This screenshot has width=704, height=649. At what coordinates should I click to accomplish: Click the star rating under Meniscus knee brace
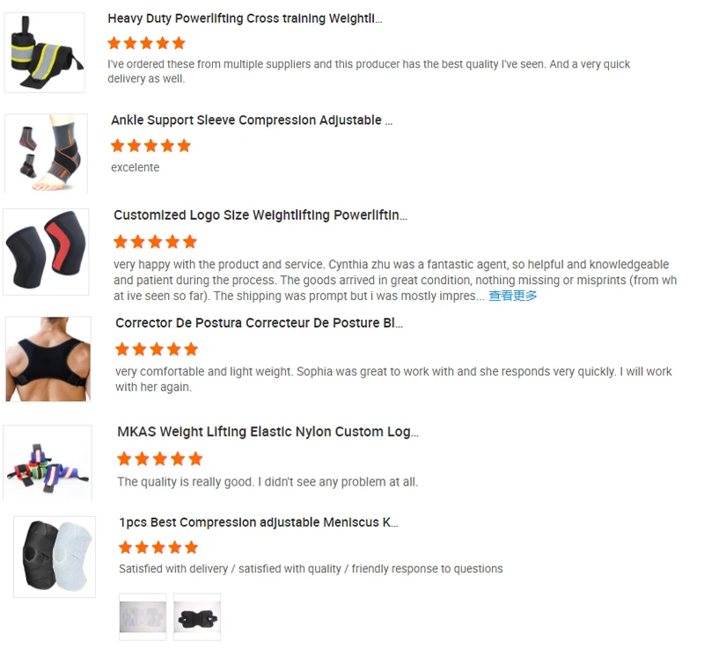(x=158, y=548)
